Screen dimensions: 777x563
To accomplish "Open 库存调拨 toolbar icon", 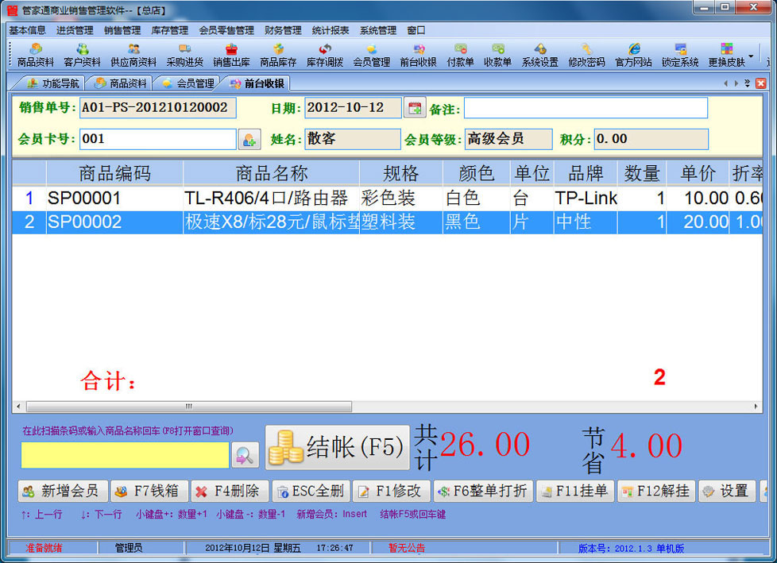I will (x=325, y=55).
